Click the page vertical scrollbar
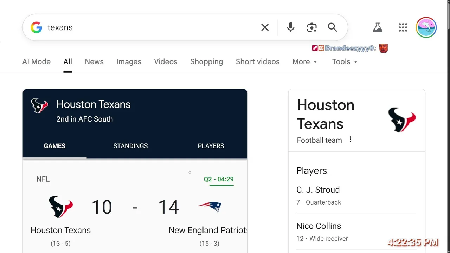The width and height of the screenshot is (450, 253). click(x=448, y=105)
